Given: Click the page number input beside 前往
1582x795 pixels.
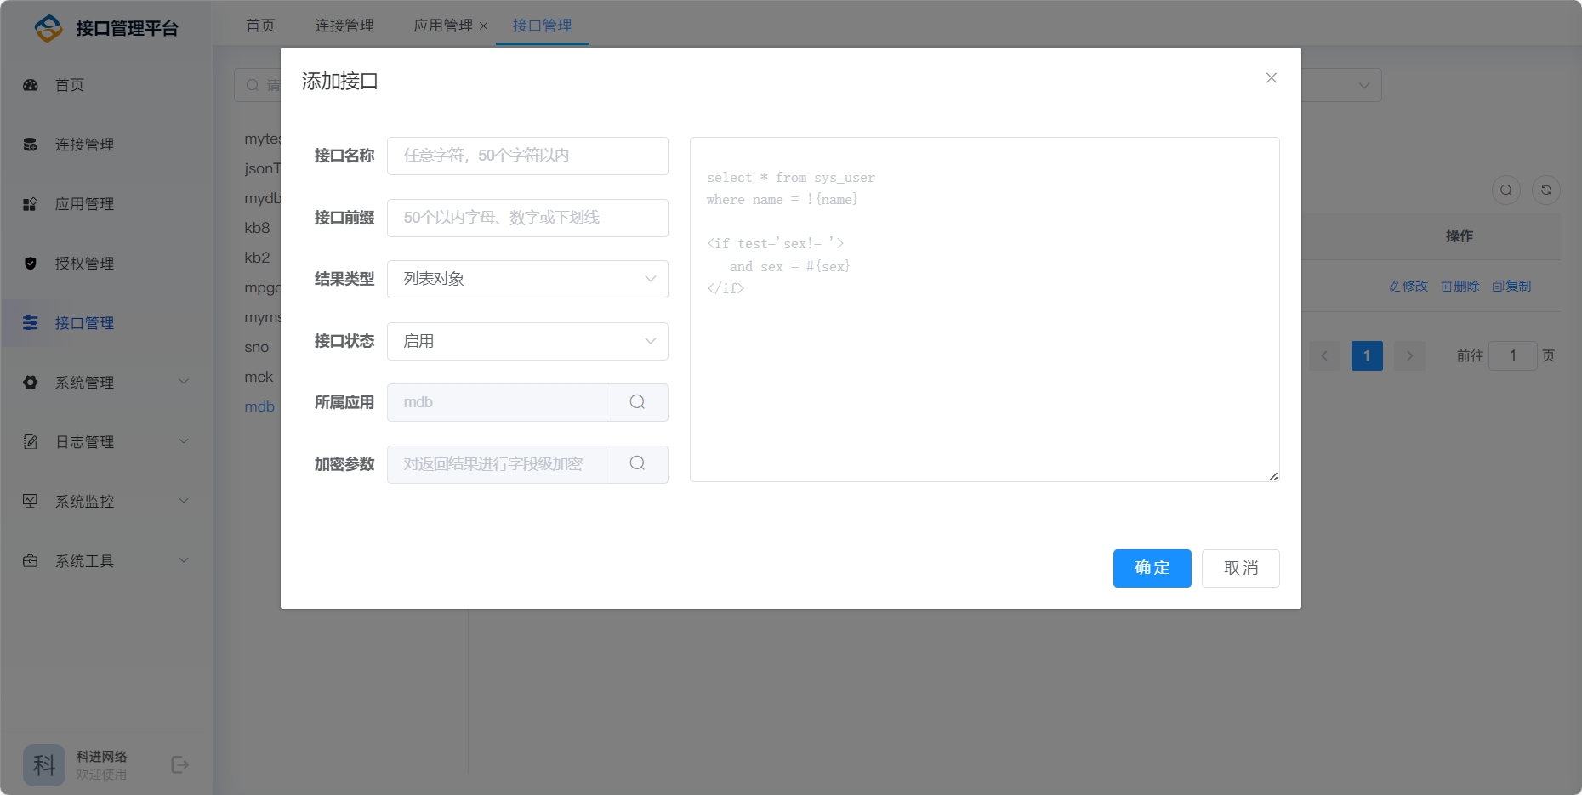Looking at the screenshot, I should pos(1513,355).
